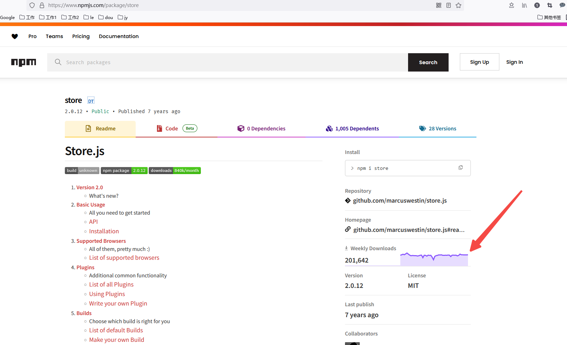Click the crop screenshot extension icon
This screenshot has width=567, height=345.
tap(550, 5)
